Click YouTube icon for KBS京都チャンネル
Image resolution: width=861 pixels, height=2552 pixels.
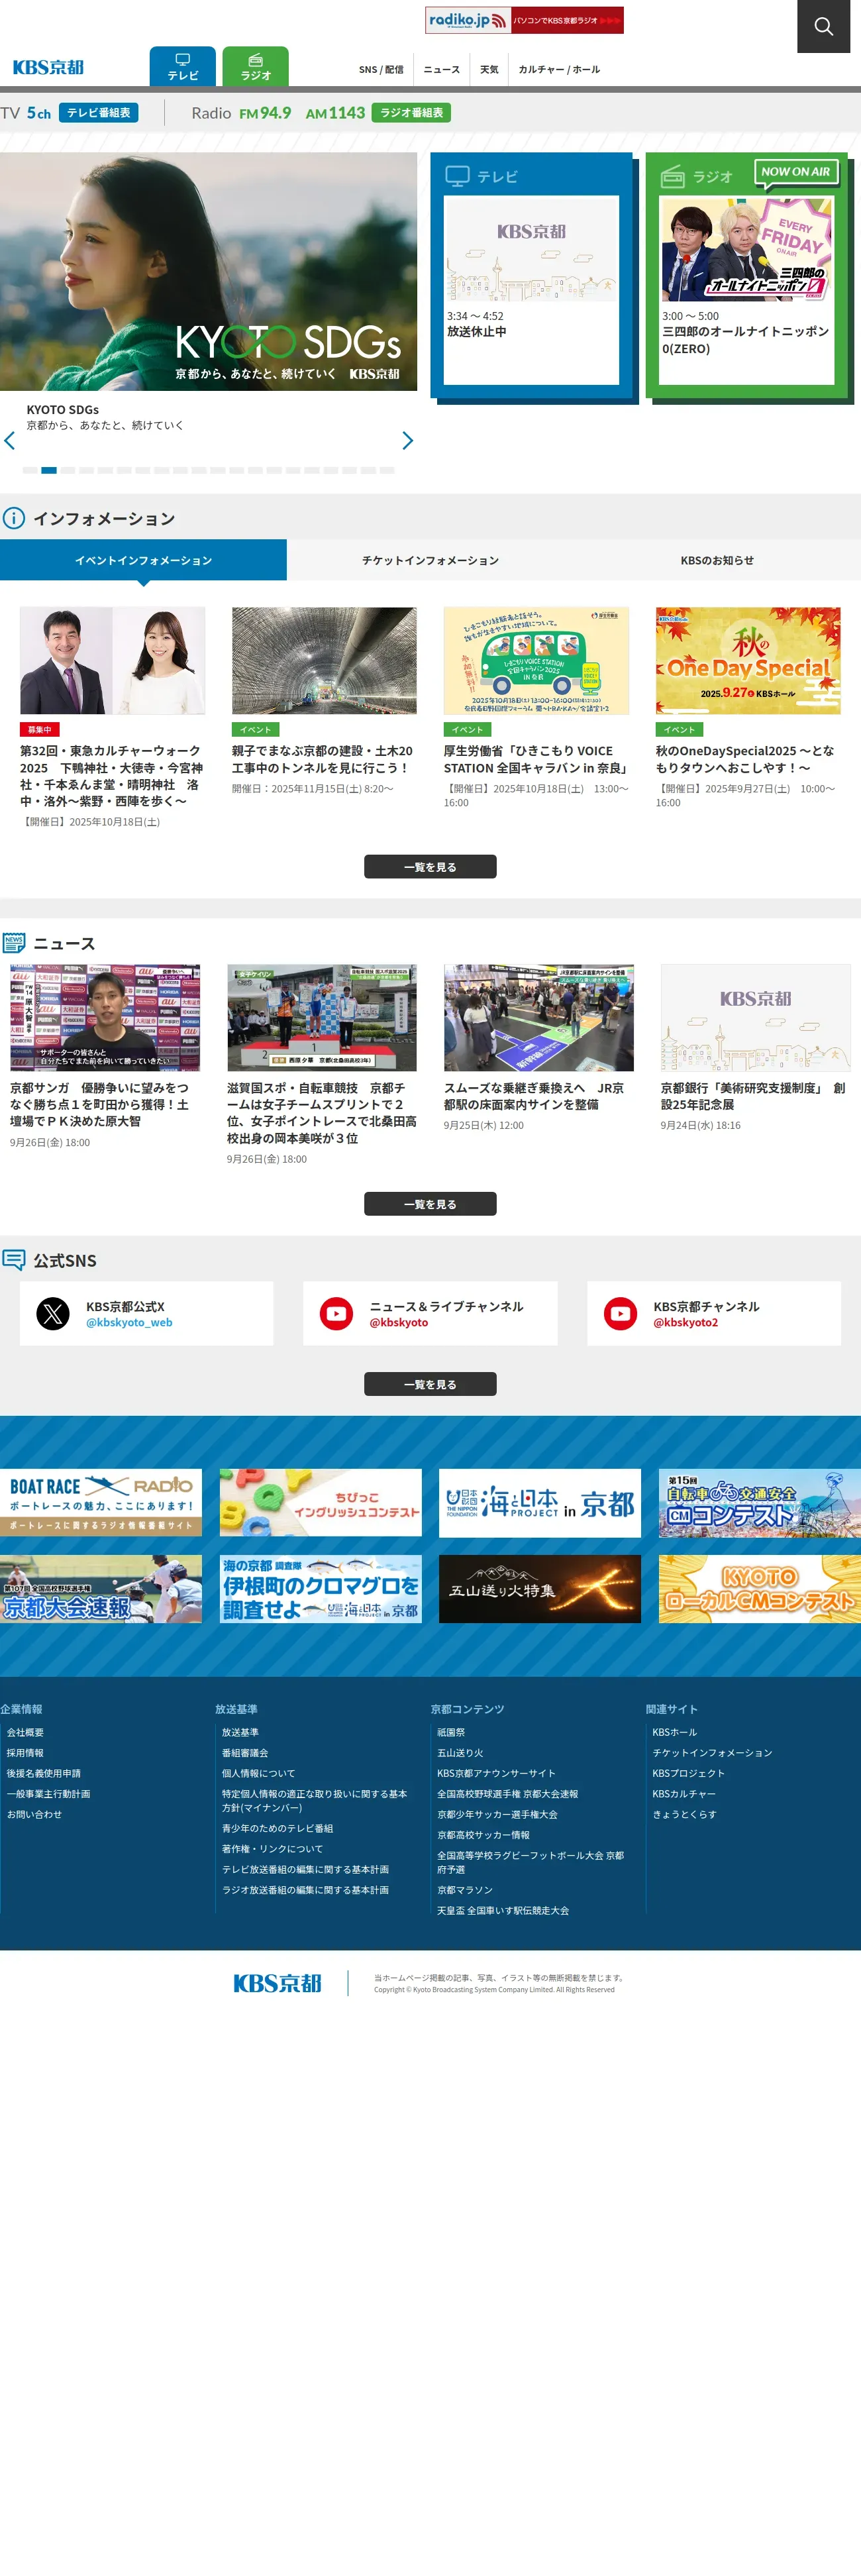pyautogui.click(x=621, y=1314)
